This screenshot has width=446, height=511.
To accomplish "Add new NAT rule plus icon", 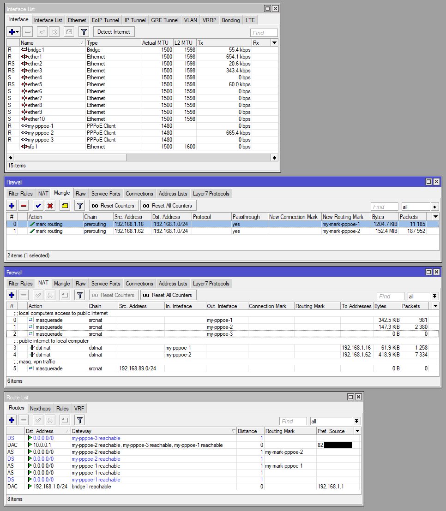I will [12, 295].
